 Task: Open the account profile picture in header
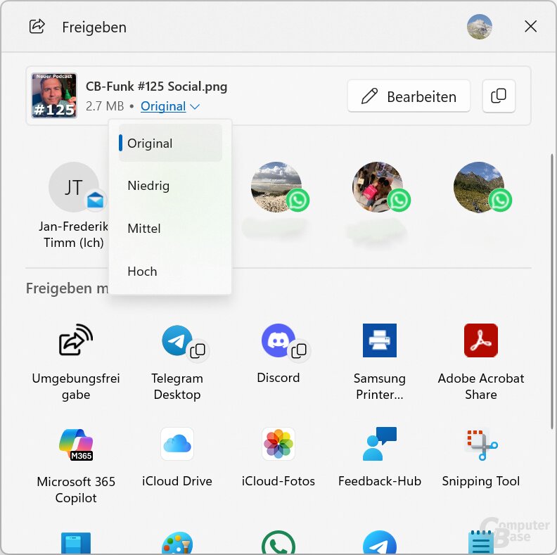pos(479,27)
